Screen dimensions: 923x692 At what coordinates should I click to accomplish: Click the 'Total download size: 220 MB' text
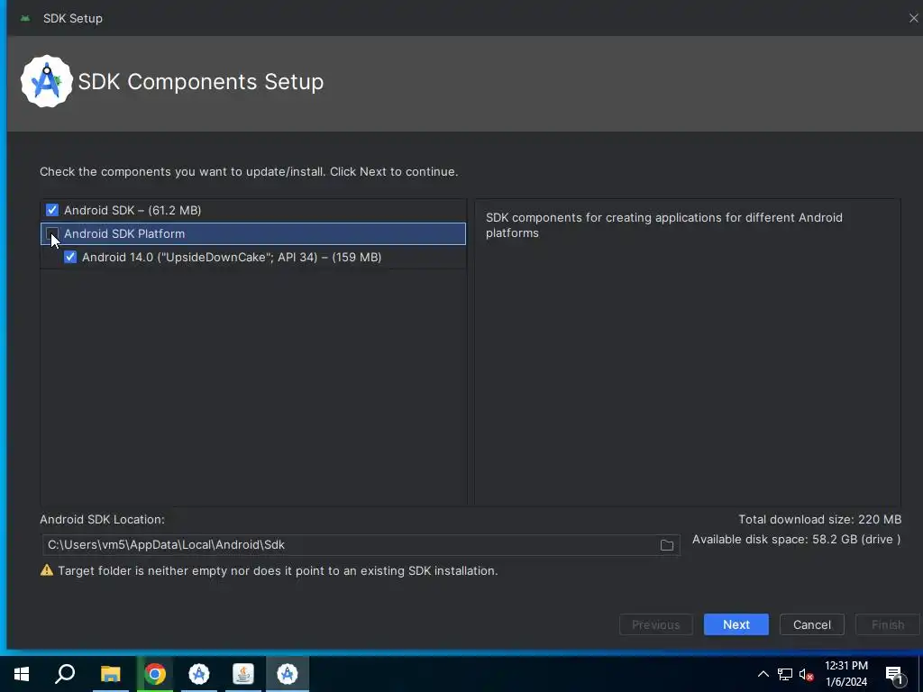tap(819, 520)
